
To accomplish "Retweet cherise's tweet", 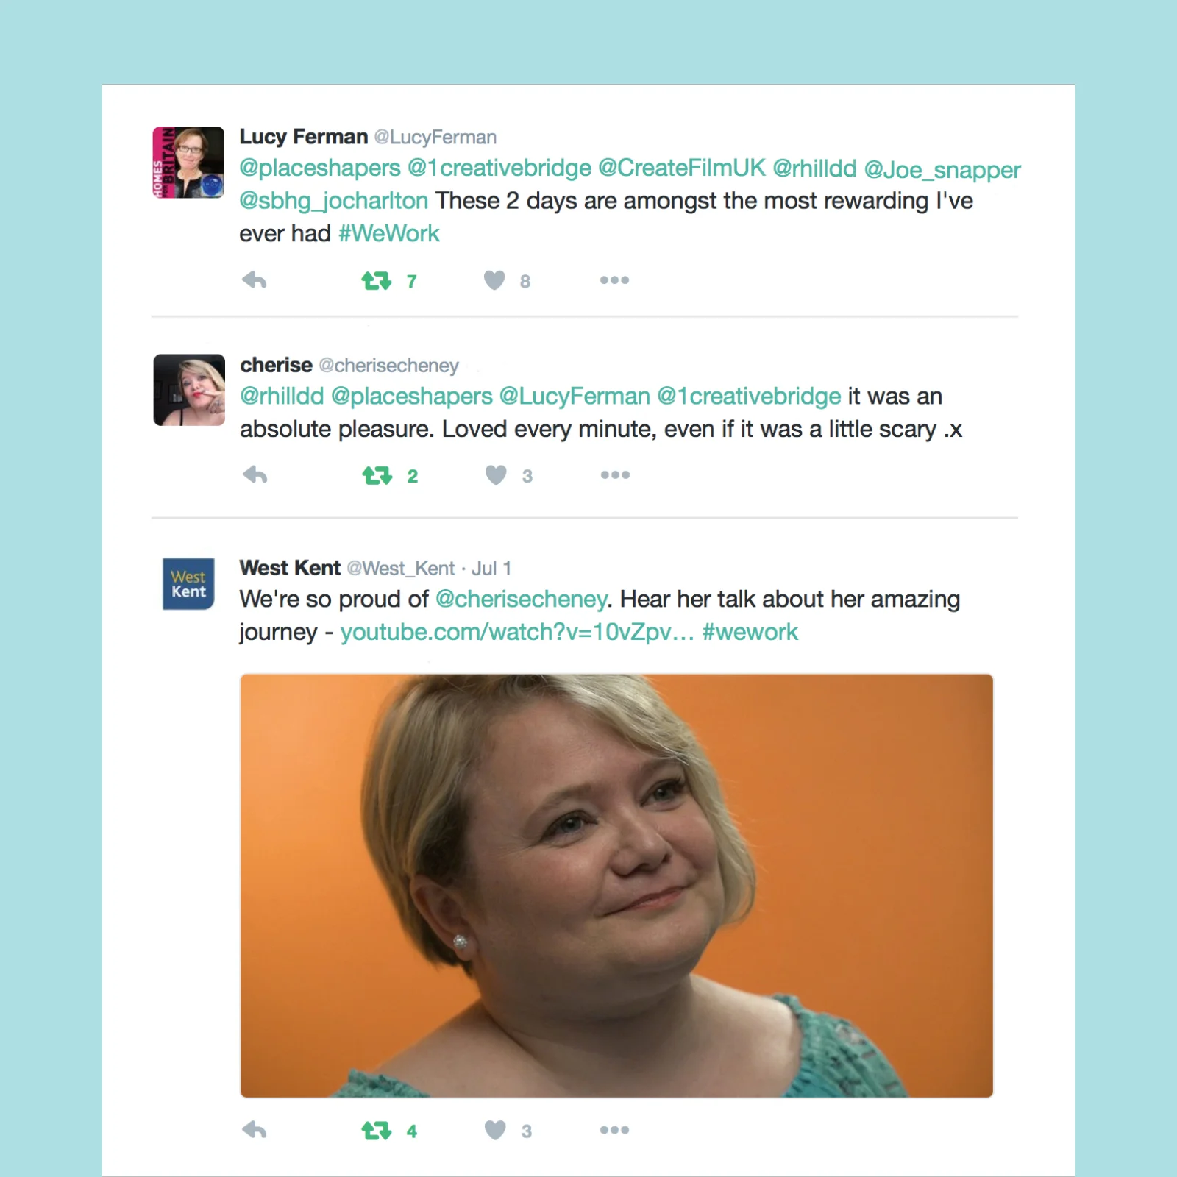I will coord(377,475).
